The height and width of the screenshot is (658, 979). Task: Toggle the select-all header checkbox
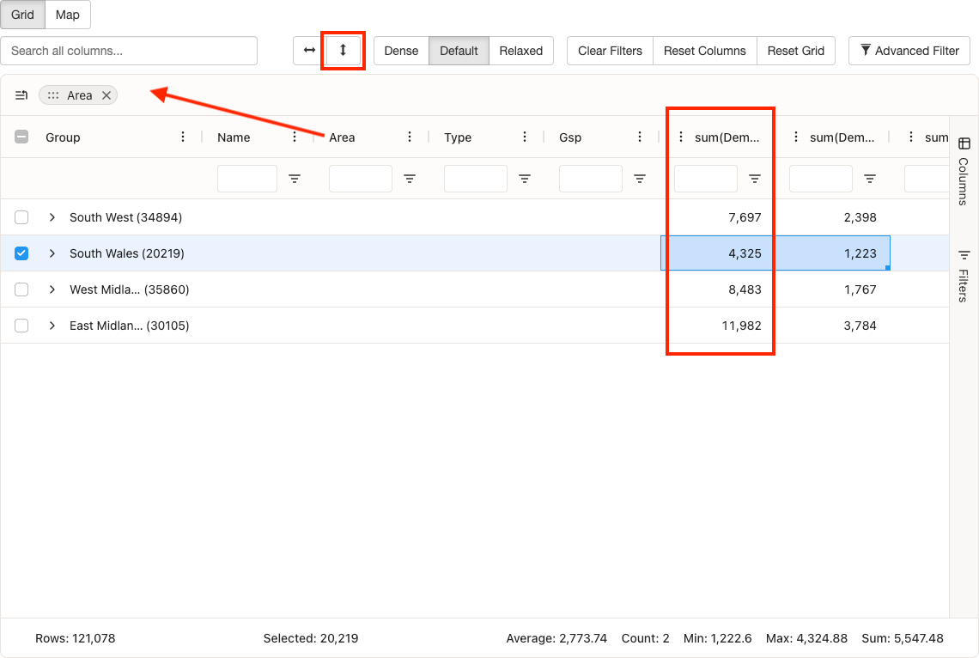click(21, 136)
